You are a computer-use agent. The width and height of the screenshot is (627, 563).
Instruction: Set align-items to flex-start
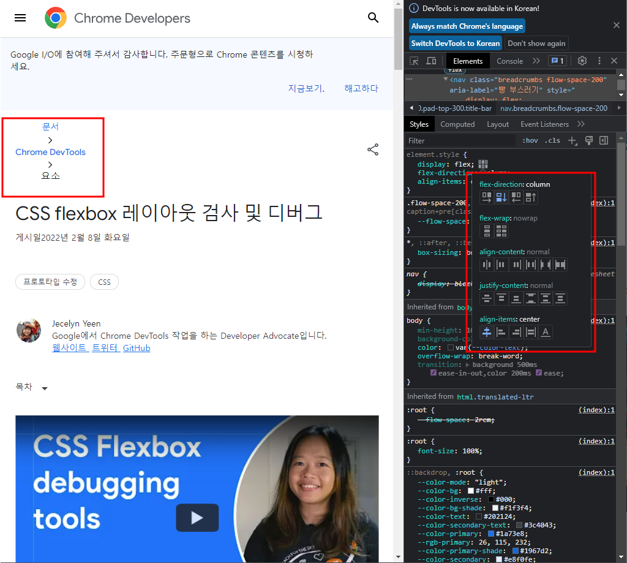[501, 332]
